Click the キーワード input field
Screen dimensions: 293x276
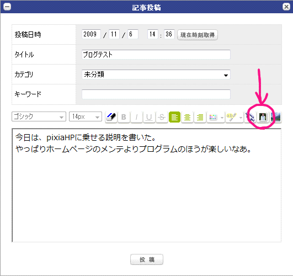[156, 94]
